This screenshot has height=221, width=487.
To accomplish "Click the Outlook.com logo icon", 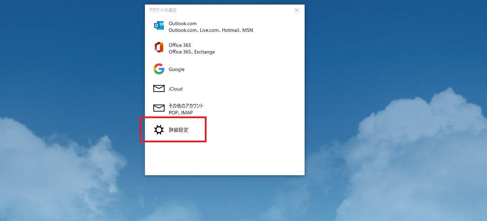I will (x=159, y=26).
